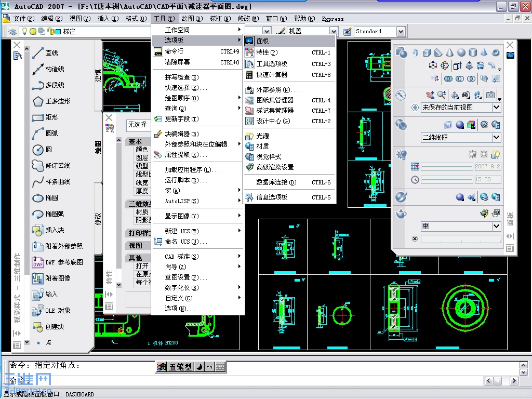Open the 标注 menu
This screenshot has width=532, height=399.
click(220, 19)
